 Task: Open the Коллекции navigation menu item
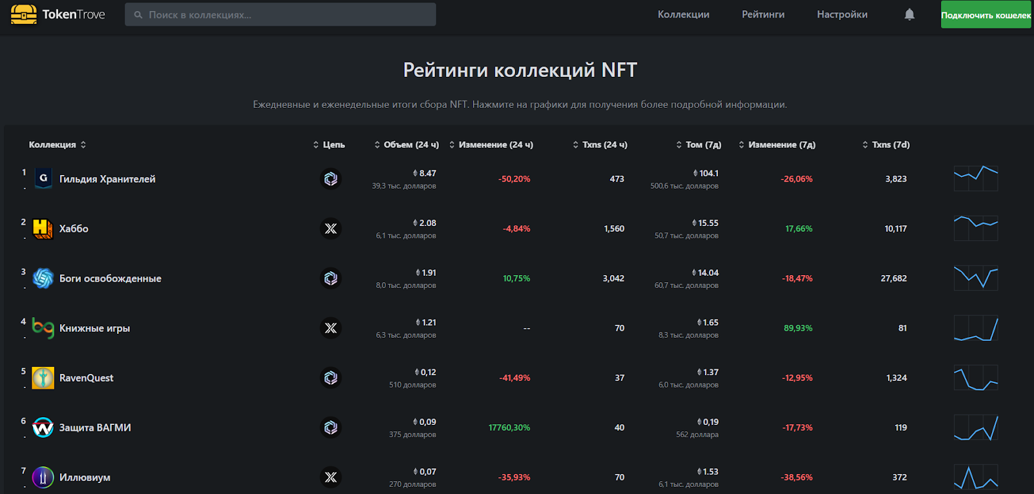683,14
